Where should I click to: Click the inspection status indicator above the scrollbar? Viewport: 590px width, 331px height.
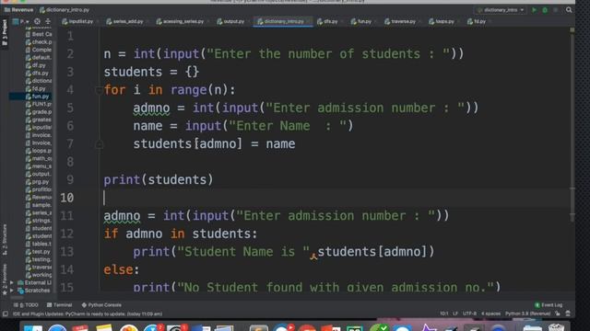(572, 29)
